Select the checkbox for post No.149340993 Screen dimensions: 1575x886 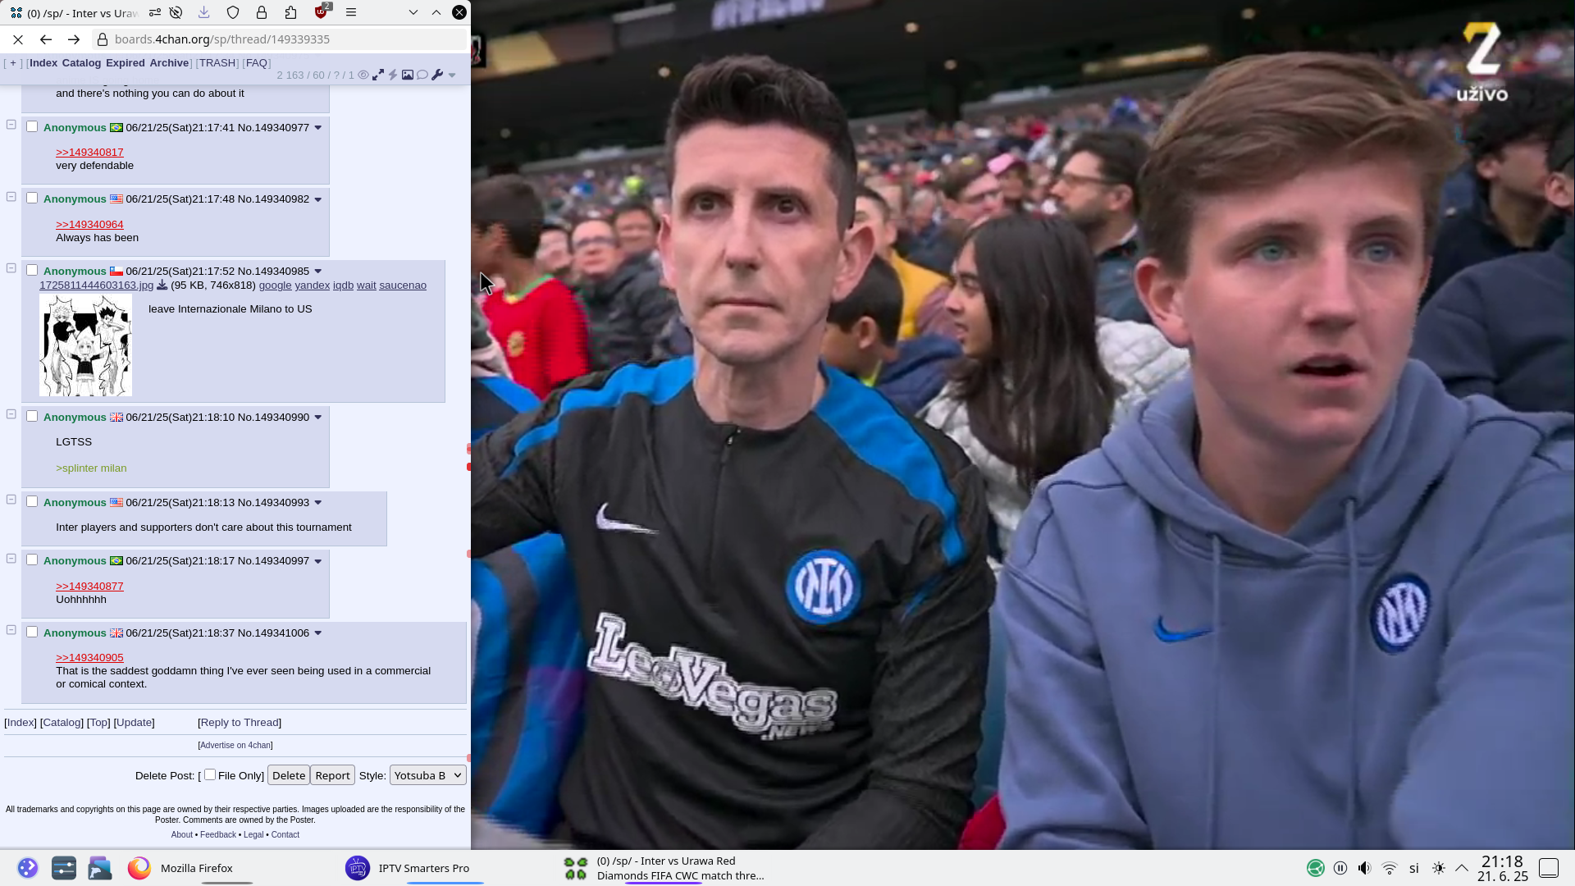click(32, 501)
